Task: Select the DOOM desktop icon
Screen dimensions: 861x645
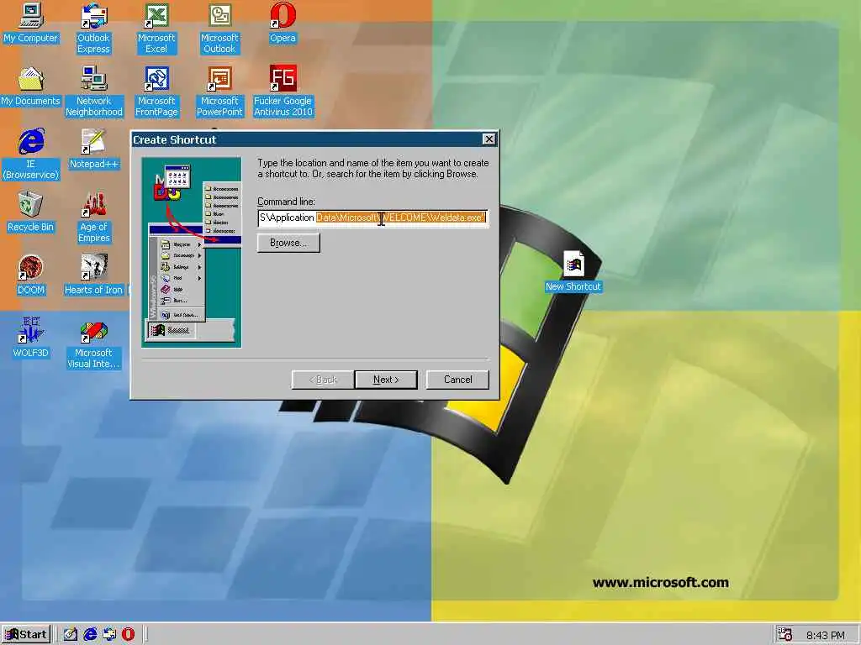Action: 30,275
